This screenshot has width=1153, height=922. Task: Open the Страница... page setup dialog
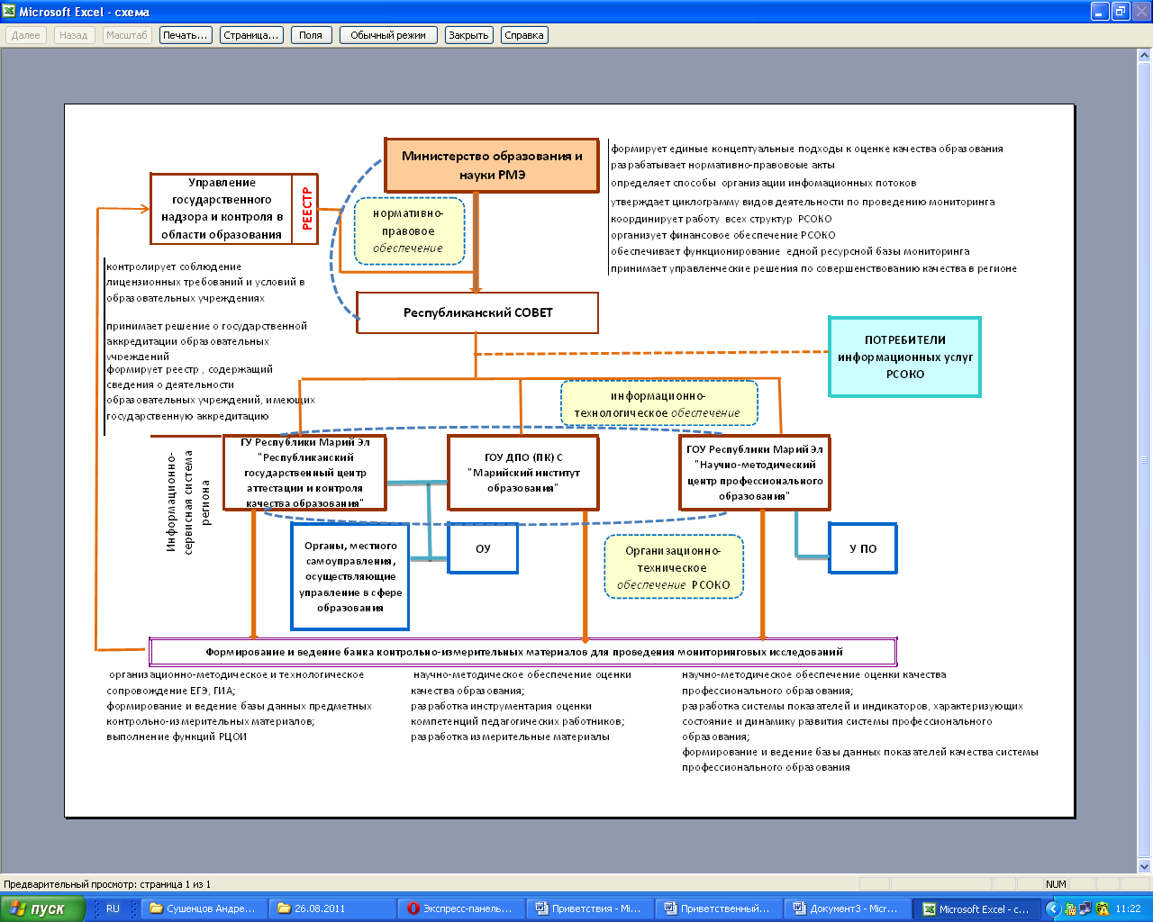click(x=251, y=35)
